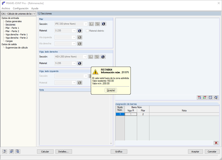
Task: Select Datos de salida tree node
Action: click(9, 44)
